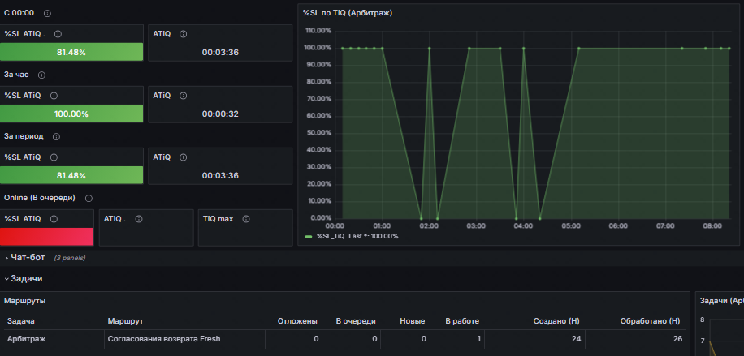Image resolution: width=744 pixels, height=356 pixels.
Task: Click info icon on top '%SL ATiQ .' panel
Action: (58, 34)
